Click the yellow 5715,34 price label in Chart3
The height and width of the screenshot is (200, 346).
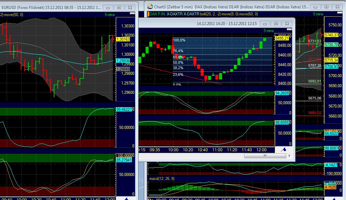click(x=331, y=60)
